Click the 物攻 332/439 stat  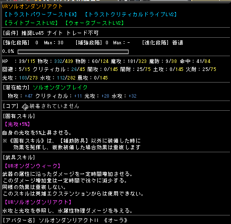(x=55, y=61)
